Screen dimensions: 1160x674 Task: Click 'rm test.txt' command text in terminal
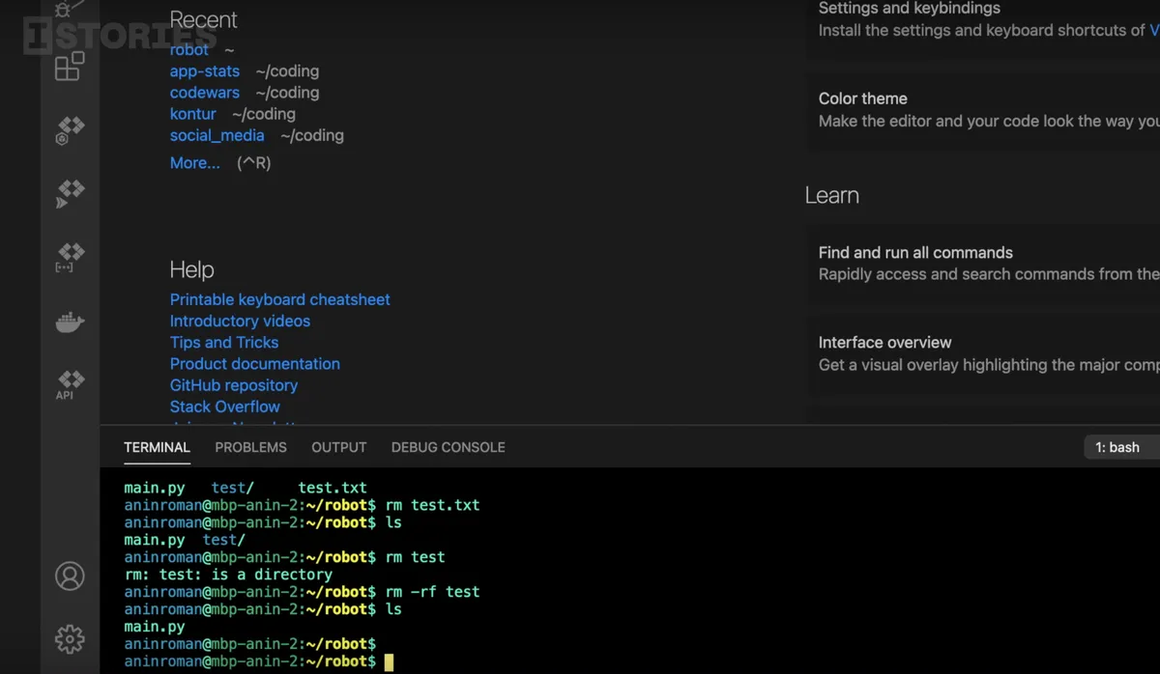pyautogui.click(x=432, y=505)
